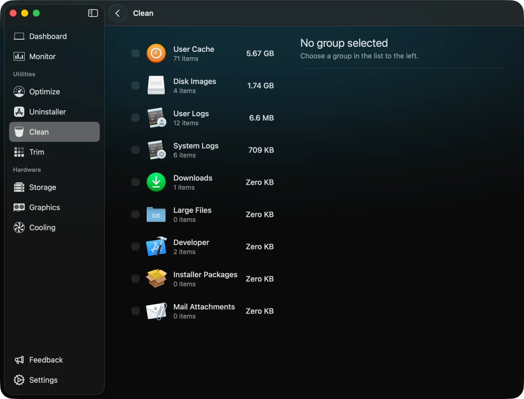The width and height of the screenshot is (524, 399).
Task: Choose the Developer group in list
Action: click(x=203, y=247)
